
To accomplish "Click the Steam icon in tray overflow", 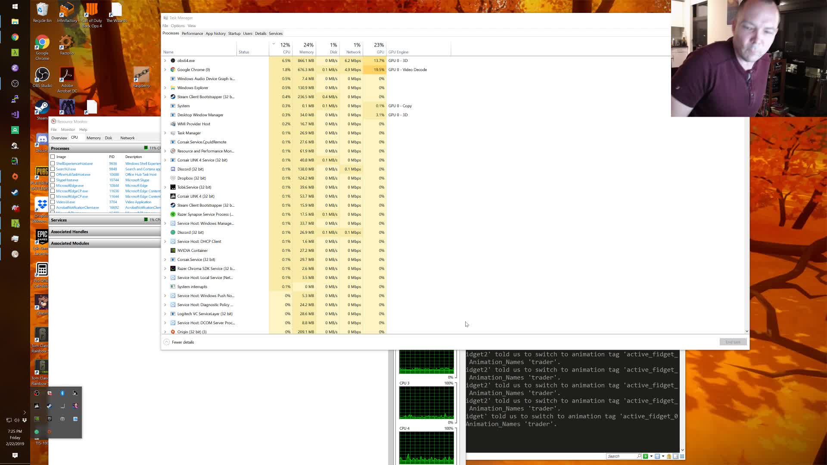I will pos(50,406).
